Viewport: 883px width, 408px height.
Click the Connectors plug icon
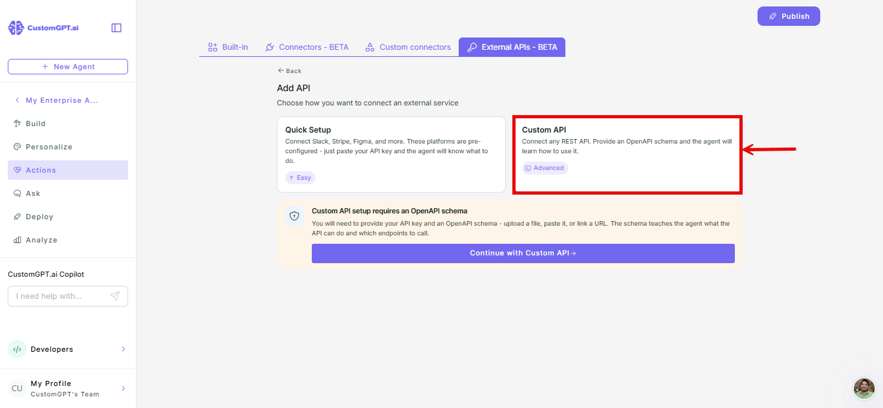click(x=270, y=47)
